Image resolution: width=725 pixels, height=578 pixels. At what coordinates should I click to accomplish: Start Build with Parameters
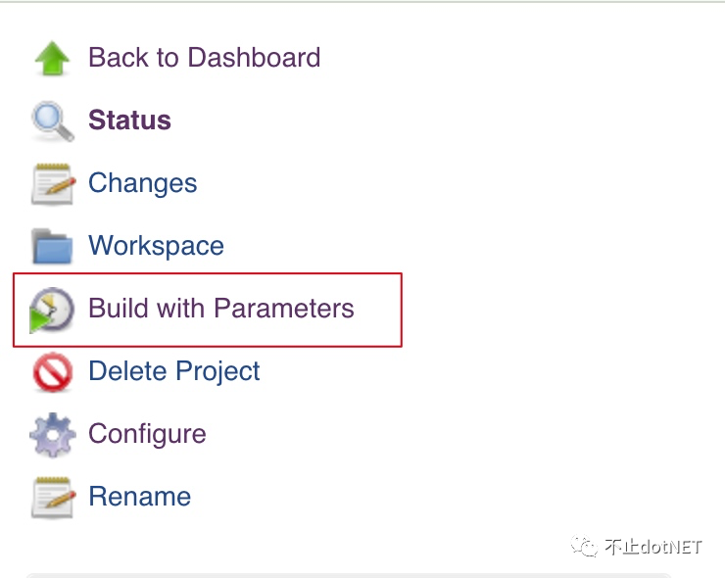pyautogui.click(x=220, y=309)
